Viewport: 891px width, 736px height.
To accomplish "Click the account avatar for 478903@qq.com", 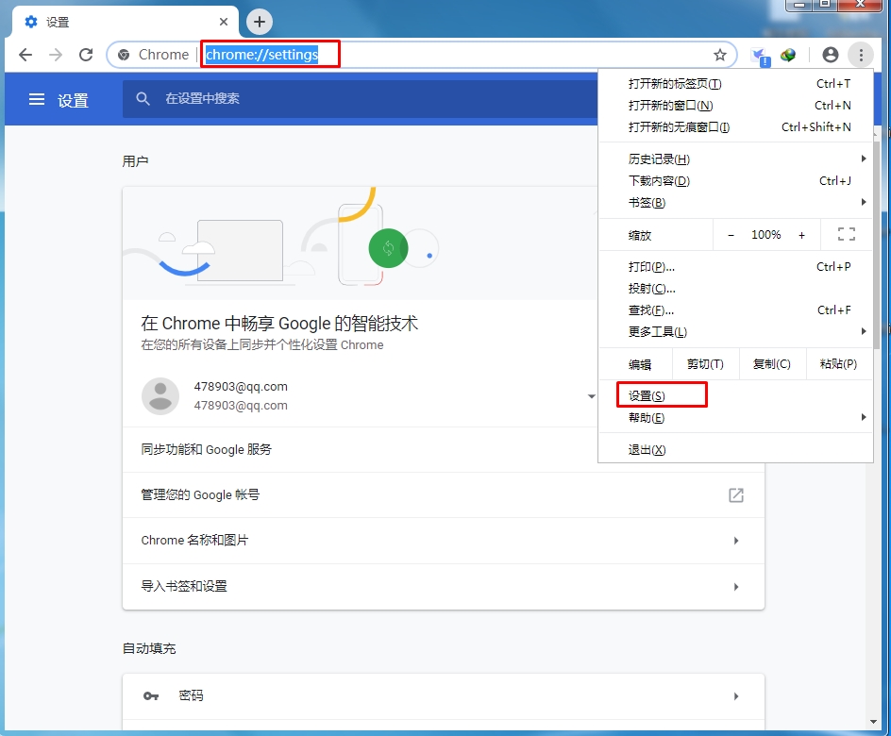I will (x=160, y=395).
